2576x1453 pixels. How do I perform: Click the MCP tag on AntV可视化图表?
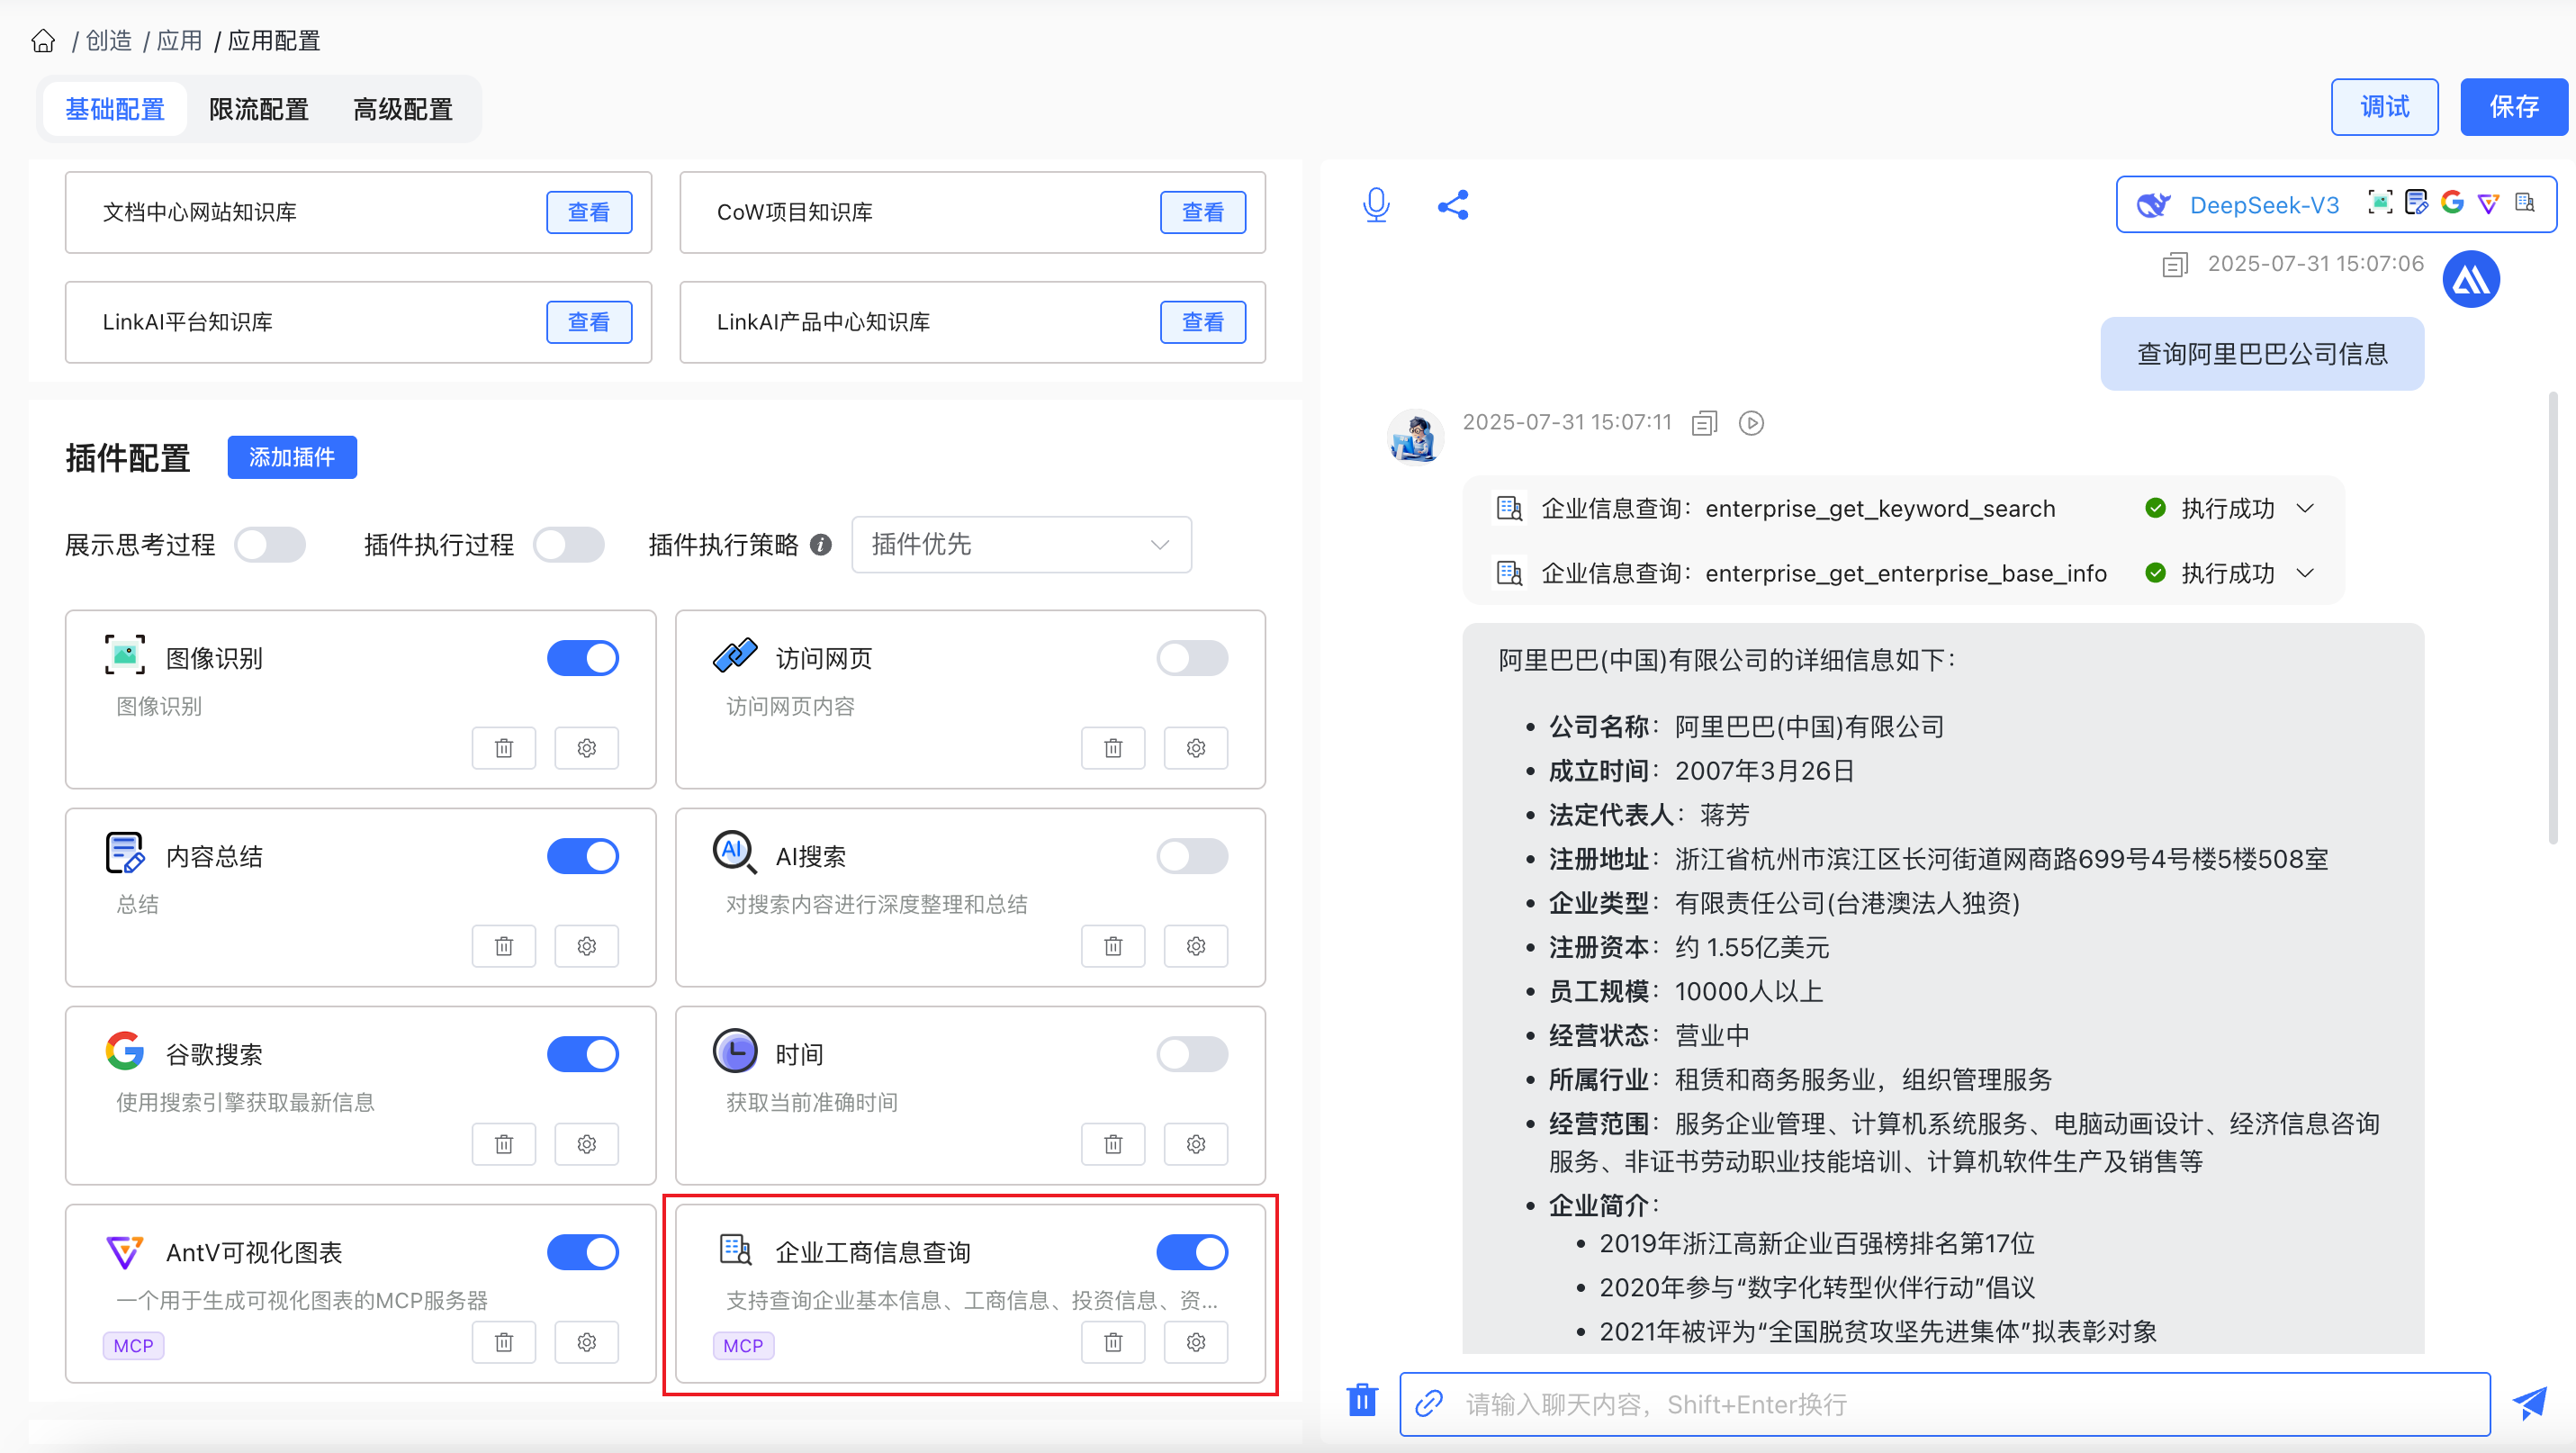pyautogui.click(x=133, y=1346)
